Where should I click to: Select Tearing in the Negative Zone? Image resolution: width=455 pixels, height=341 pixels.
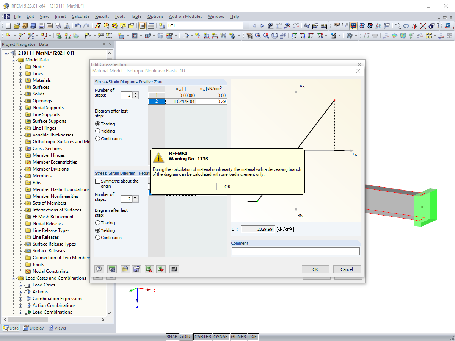(98, 223)
